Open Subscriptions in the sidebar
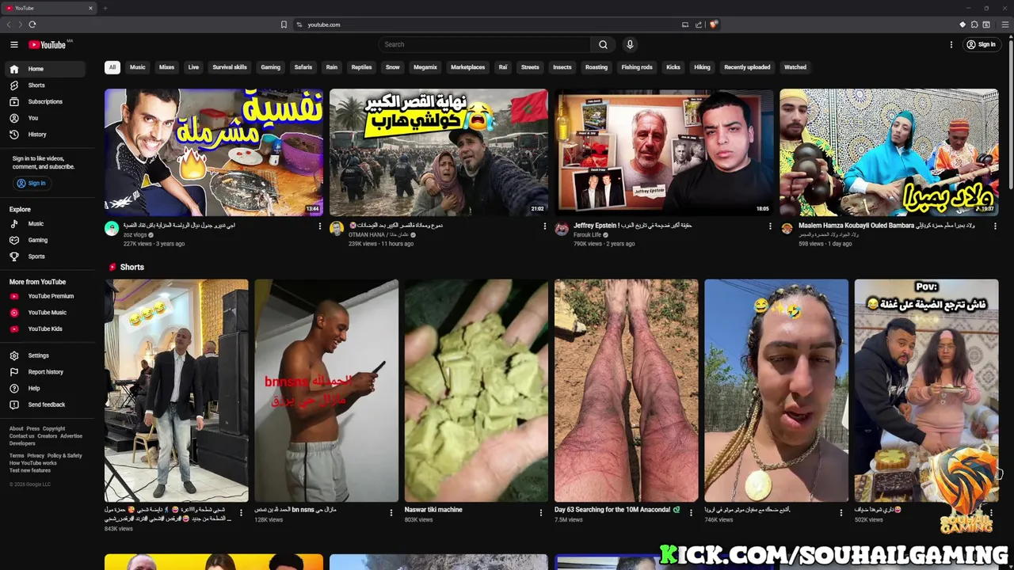 44,101
